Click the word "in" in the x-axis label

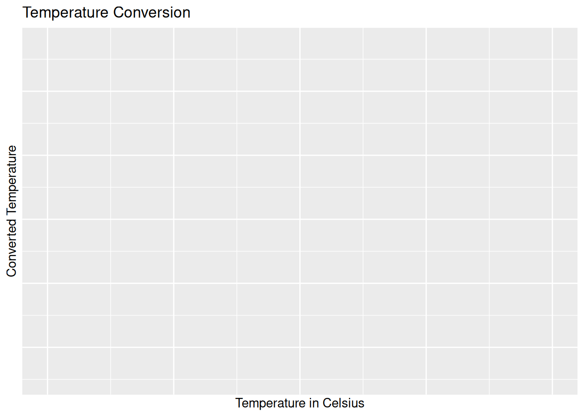tap(314, 403)
